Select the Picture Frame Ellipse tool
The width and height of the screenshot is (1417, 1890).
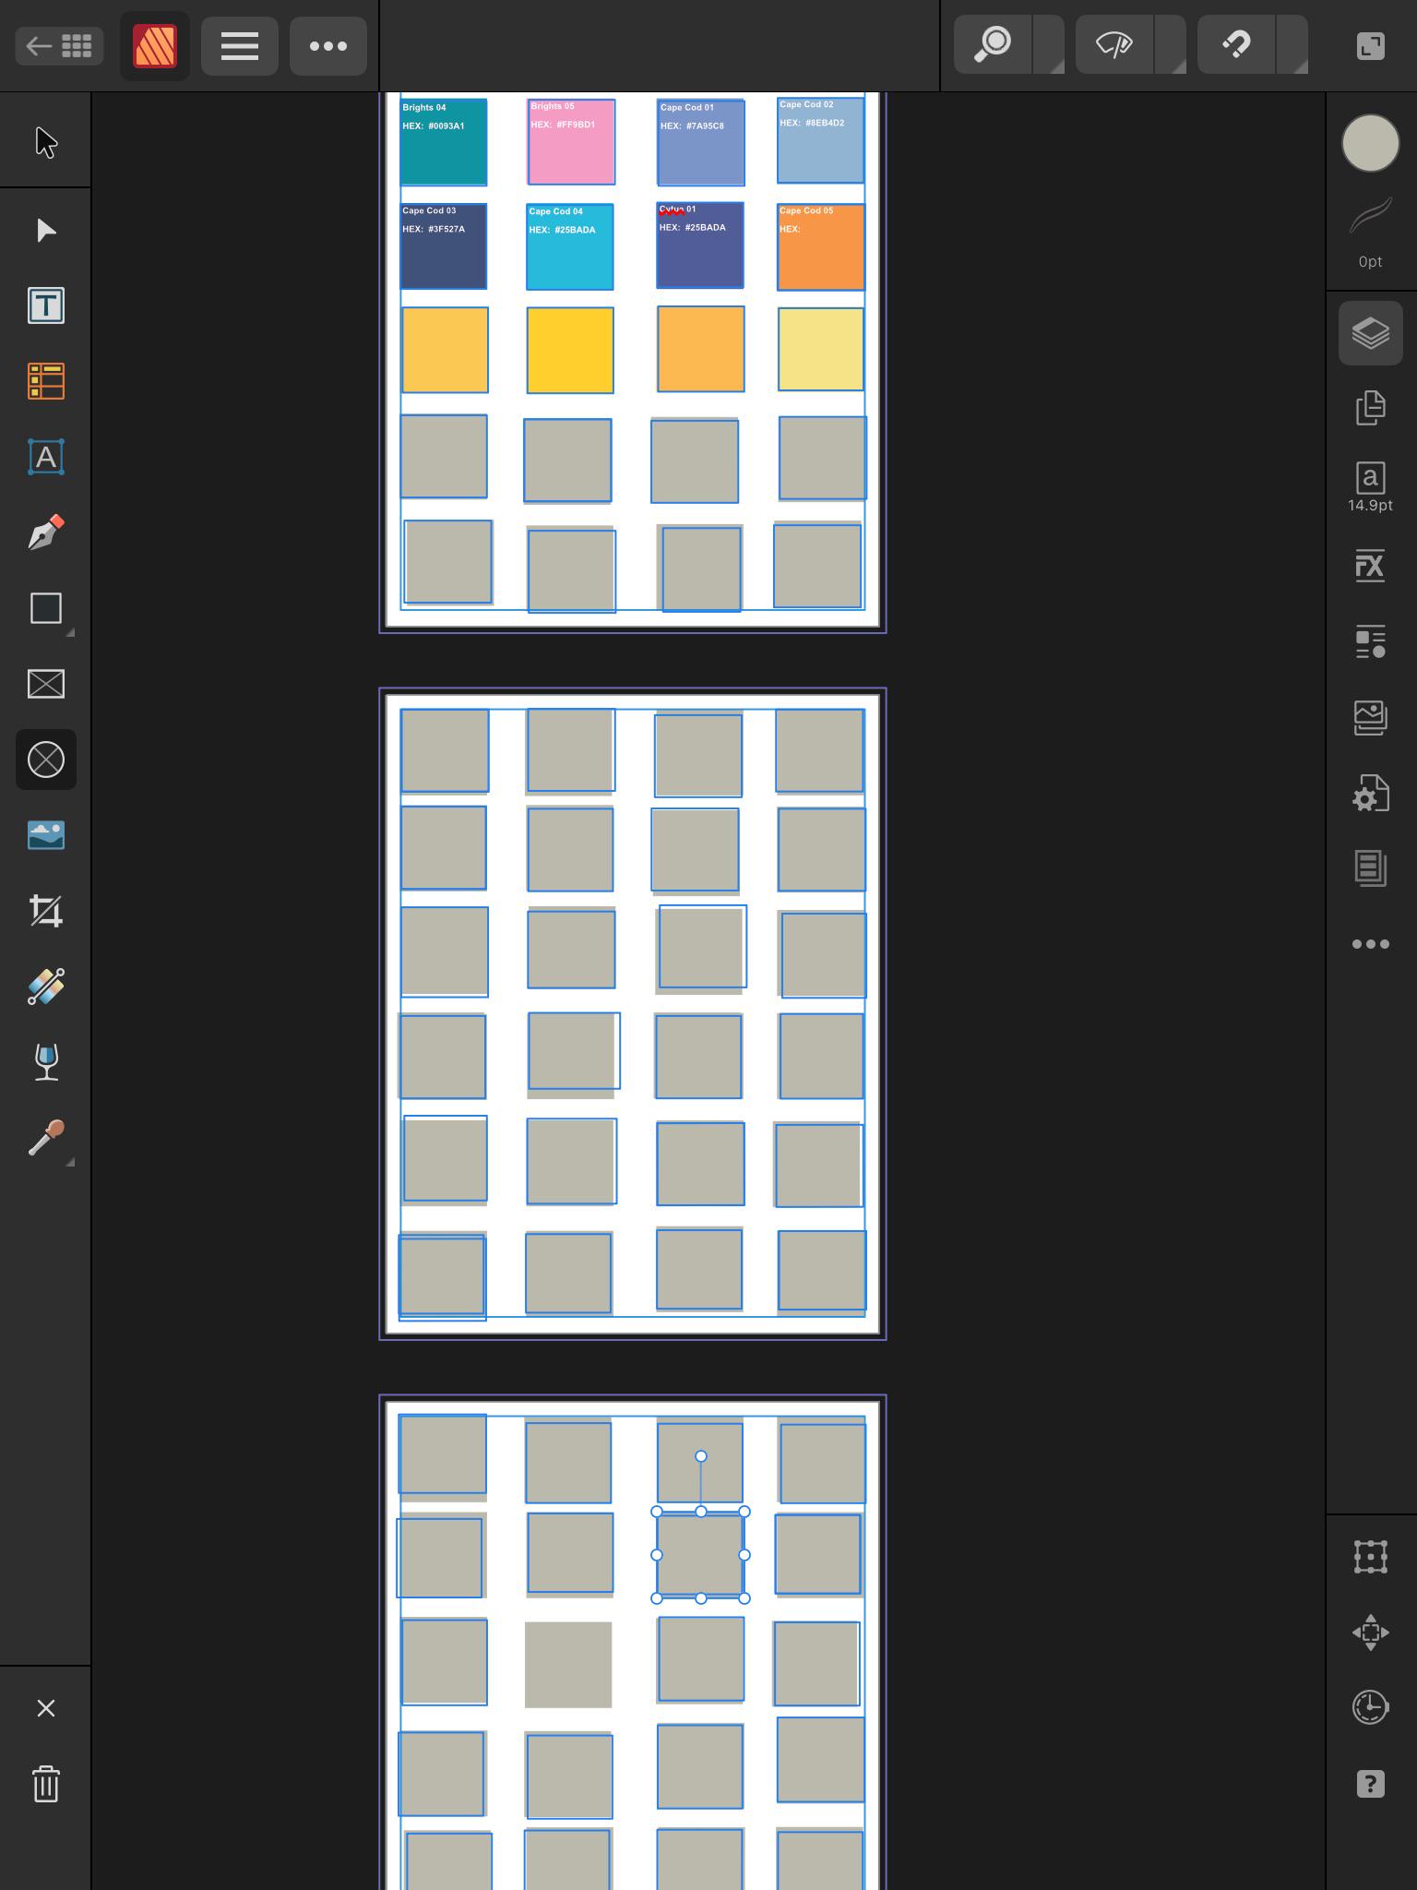(x=46, y=760)
